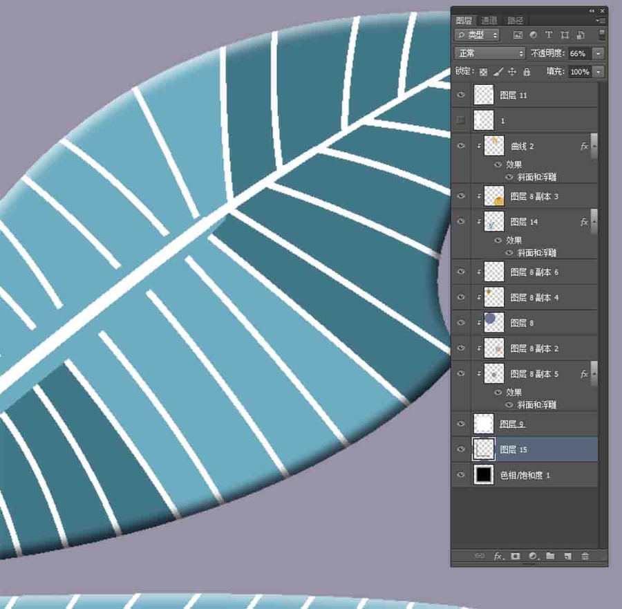Select layer 图层 8 副本 2

point(534,348)
